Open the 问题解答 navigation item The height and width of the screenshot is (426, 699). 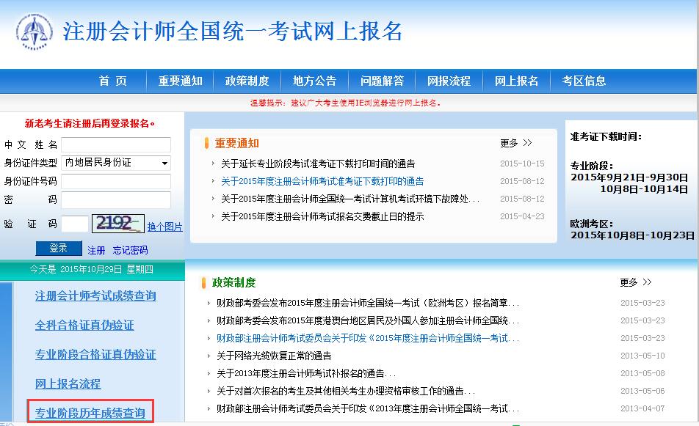pyautogui.click(x=381, y=81)
